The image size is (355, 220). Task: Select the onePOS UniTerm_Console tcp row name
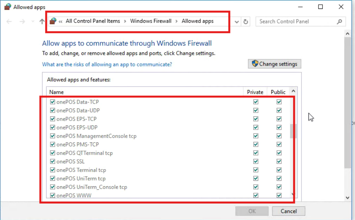pyautogui.click(x=92, y=187)
